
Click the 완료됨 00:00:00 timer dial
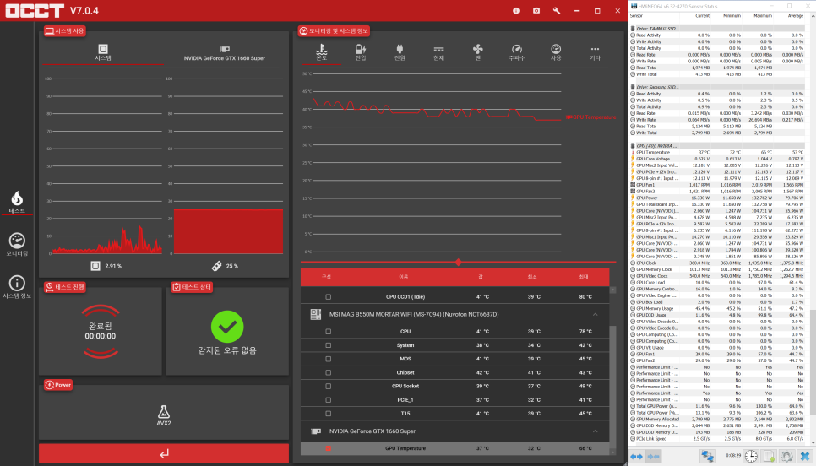[101, 331]
